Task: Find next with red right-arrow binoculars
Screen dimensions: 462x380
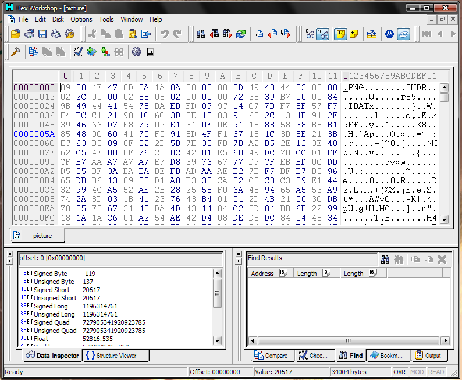Action: click(x=227, y=34)
